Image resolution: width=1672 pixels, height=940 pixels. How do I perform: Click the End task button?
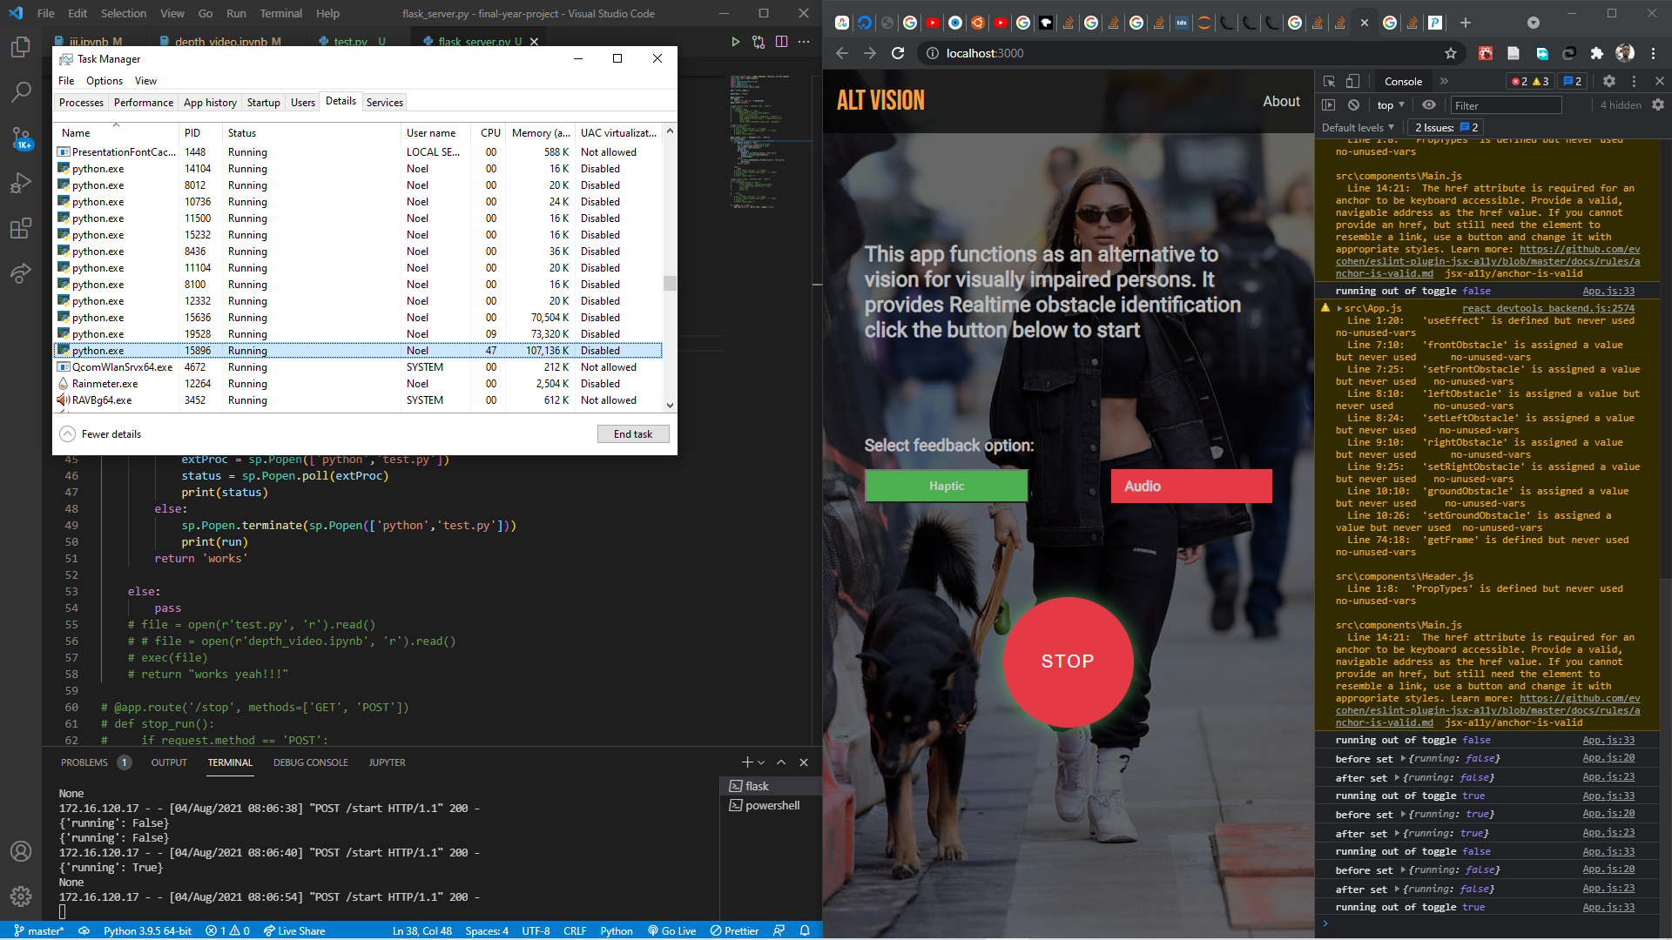632,433
